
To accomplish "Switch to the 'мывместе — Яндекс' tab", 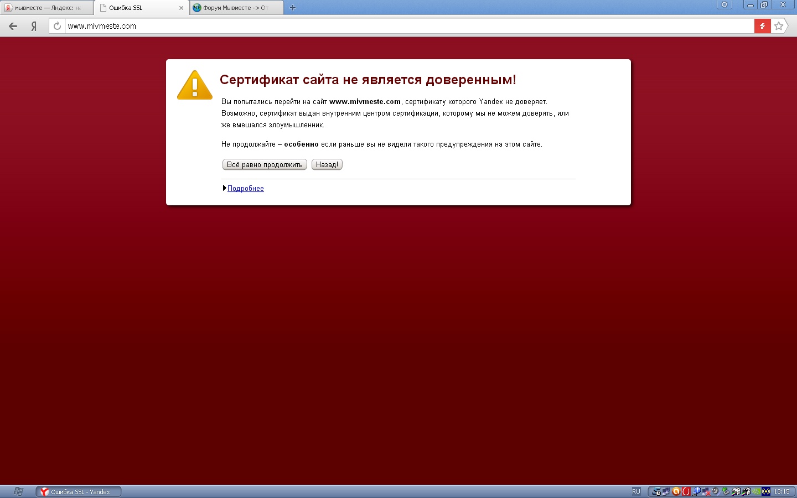I will pos(46,8).
